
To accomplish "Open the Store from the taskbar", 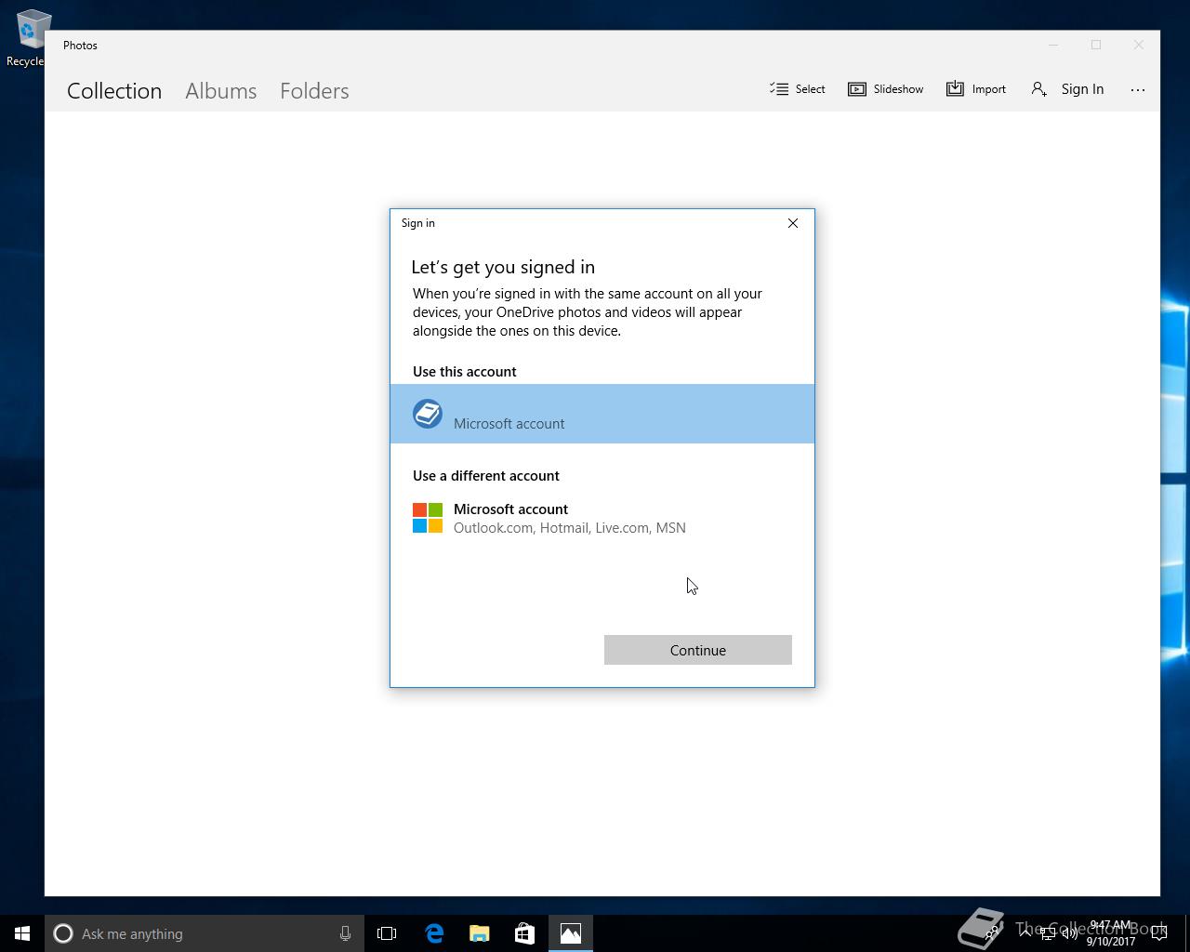I will (x=525, y=933).
